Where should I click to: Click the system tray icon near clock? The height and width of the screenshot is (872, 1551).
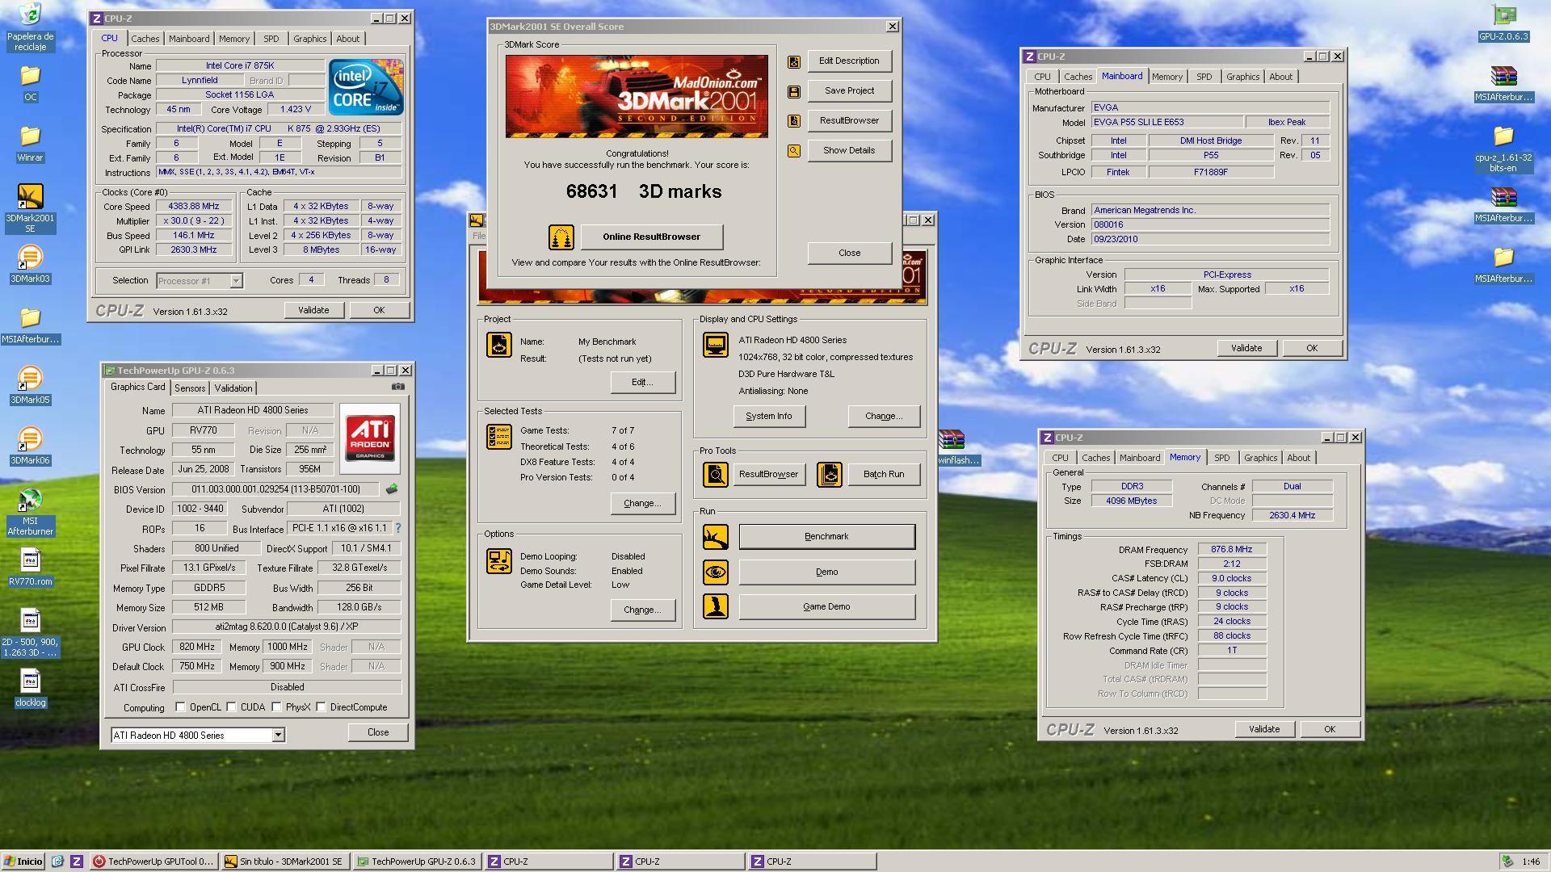pos(1507,862)
